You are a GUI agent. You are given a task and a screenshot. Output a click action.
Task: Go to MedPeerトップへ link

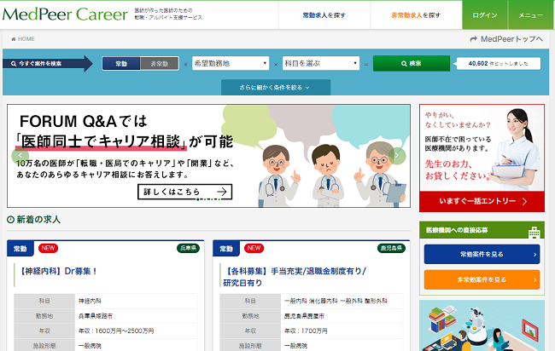pos(506,39)
